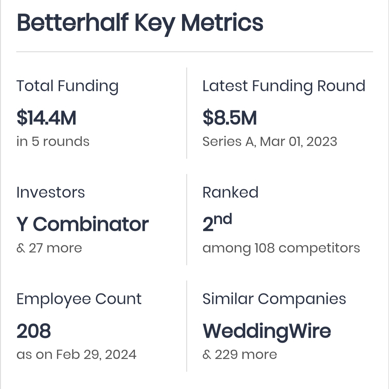Click the Ranked label

pyautogui.click(x=230, y=192)
